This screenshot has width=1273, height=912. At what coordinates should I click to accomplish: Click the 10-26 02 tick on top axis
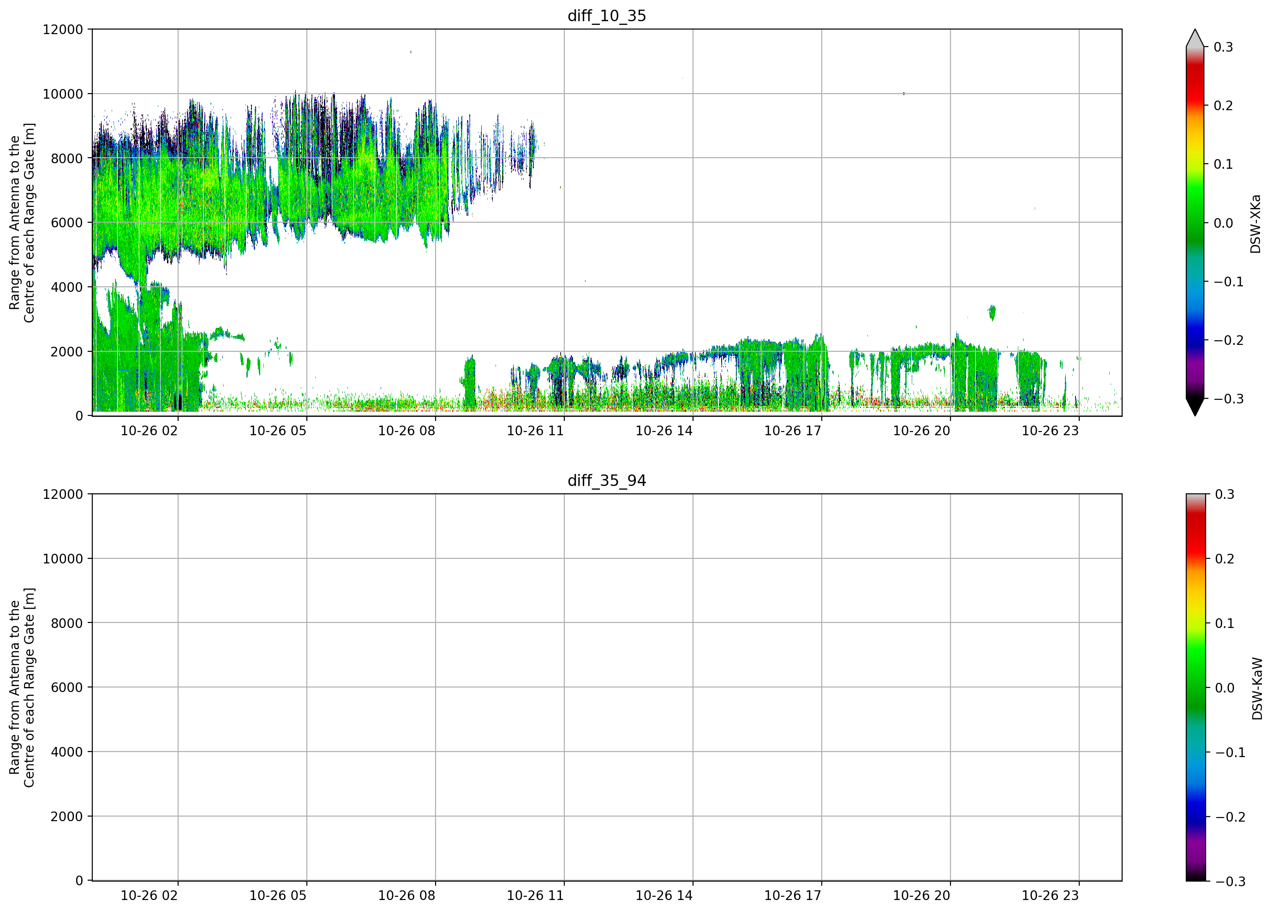149,431
